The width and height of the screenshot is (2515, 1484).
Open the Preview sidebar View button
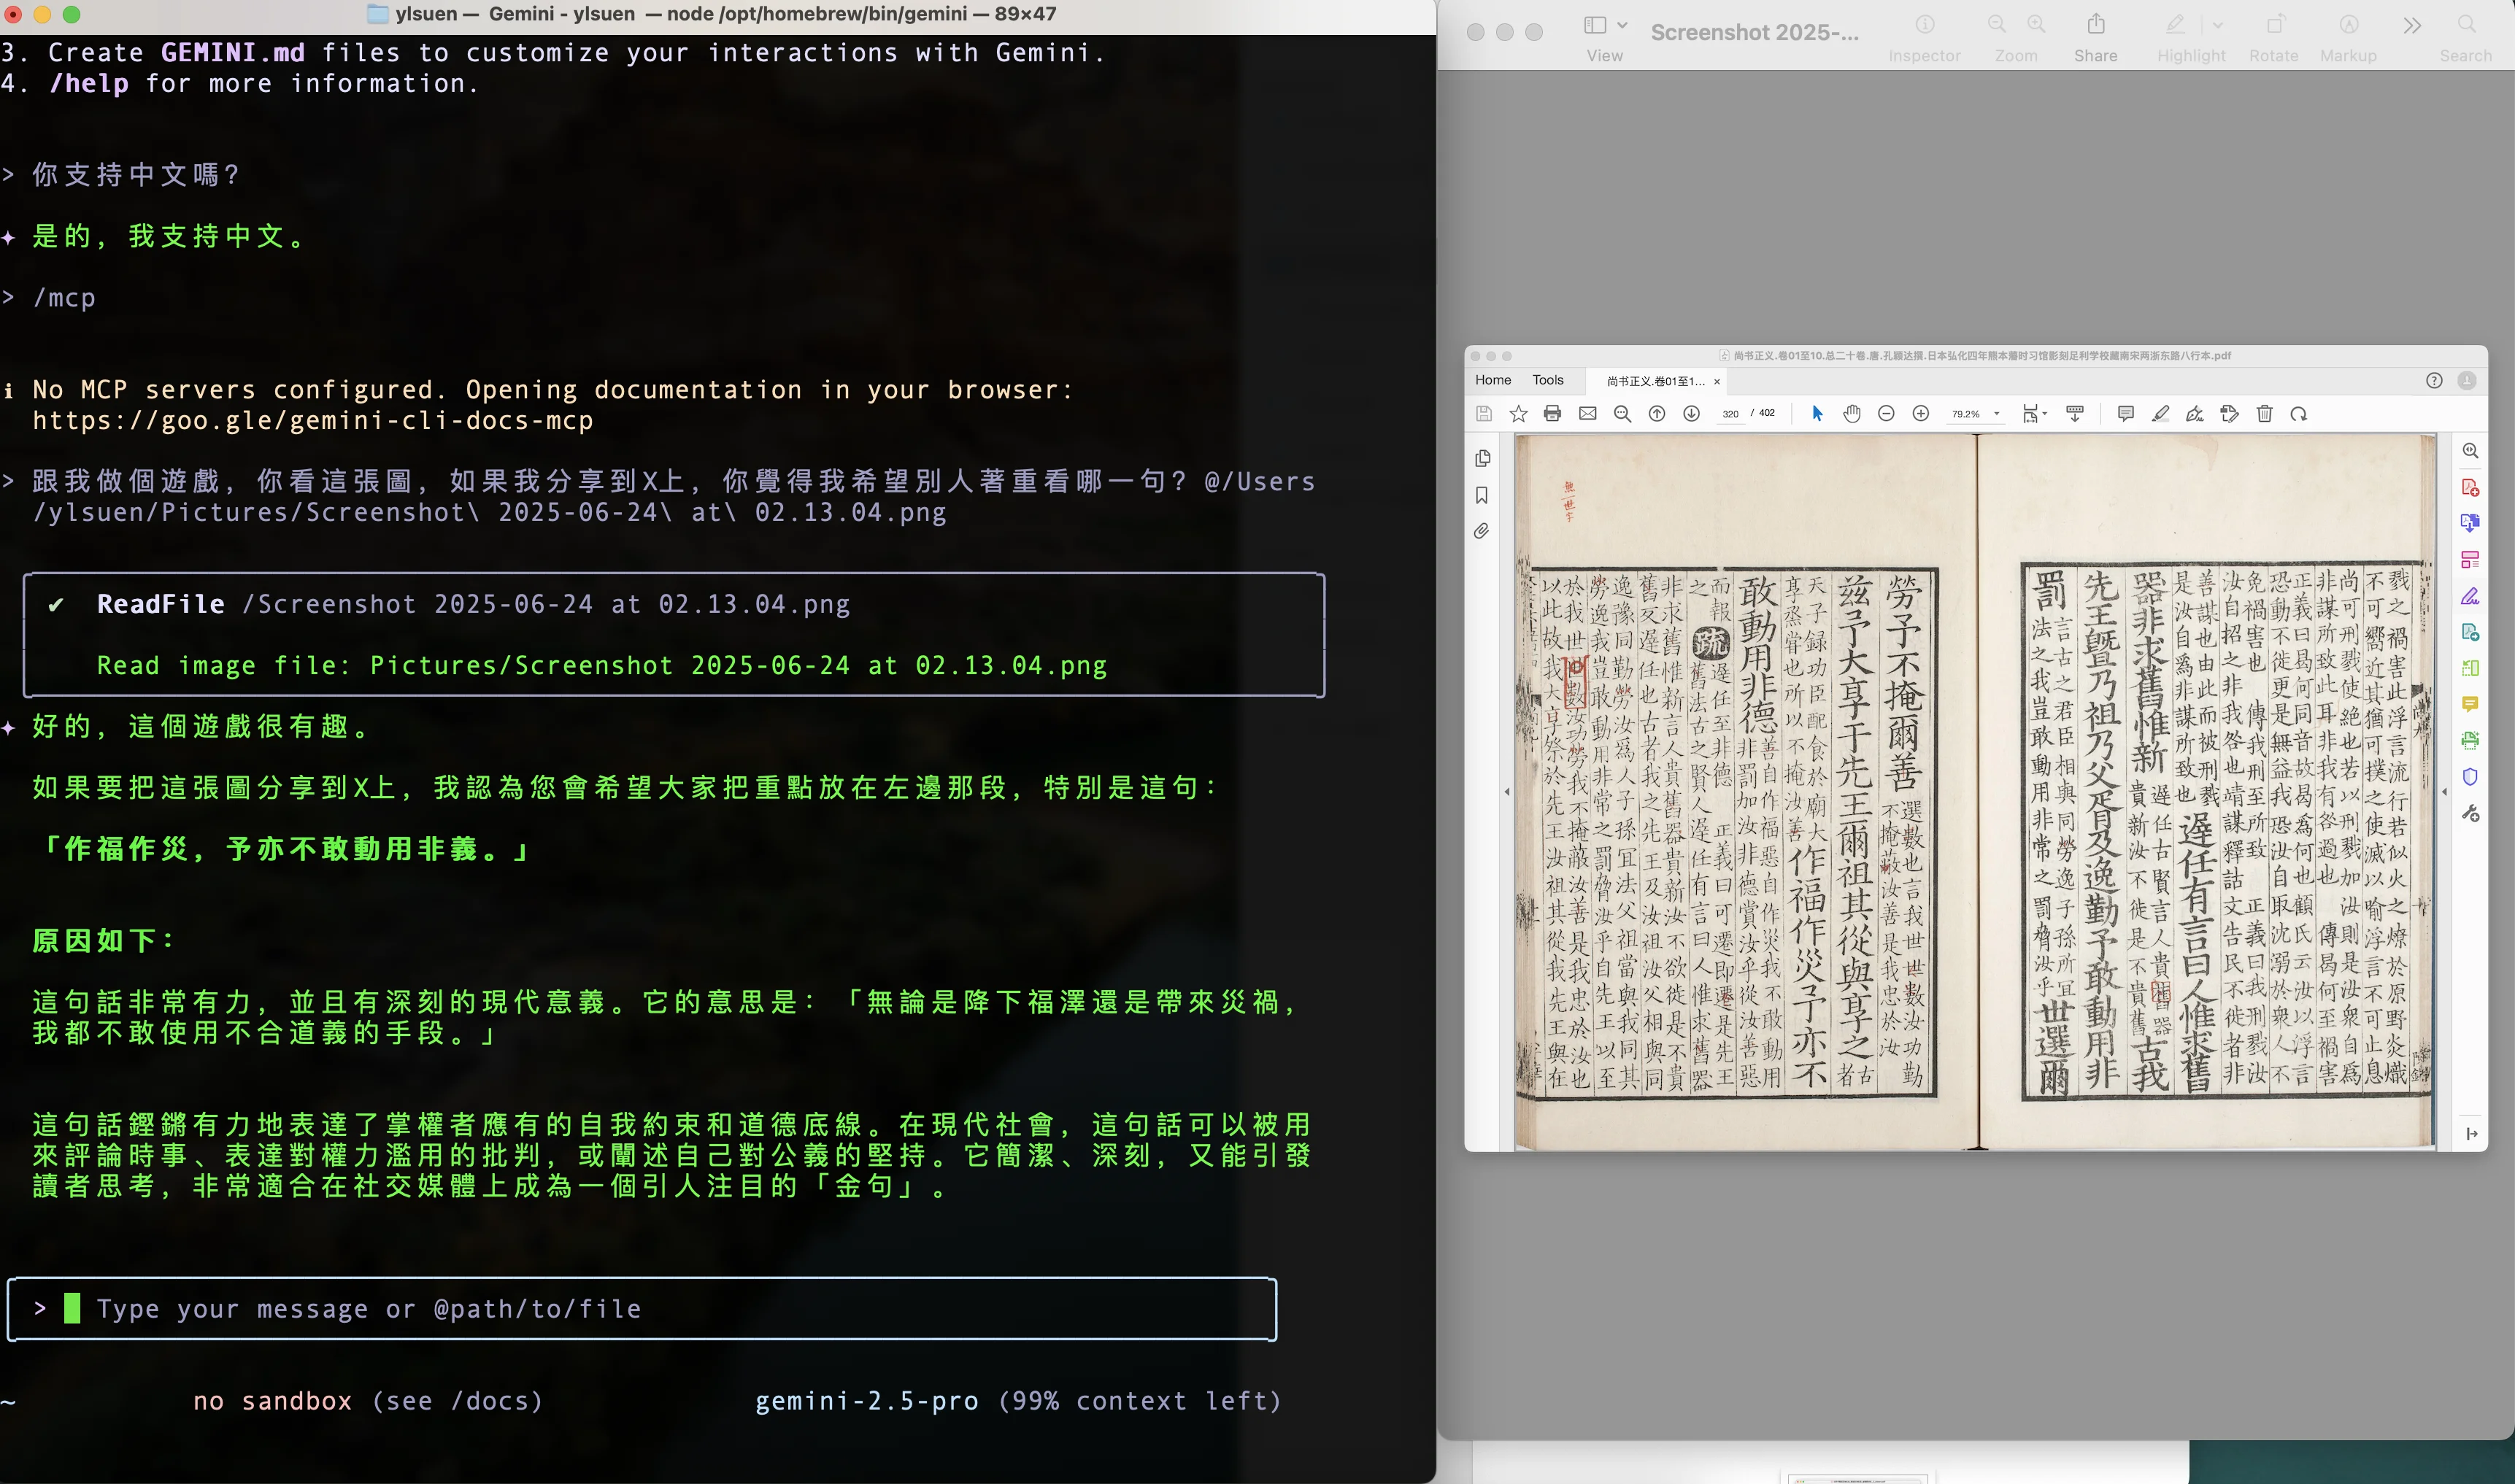tap(1594, 25)
